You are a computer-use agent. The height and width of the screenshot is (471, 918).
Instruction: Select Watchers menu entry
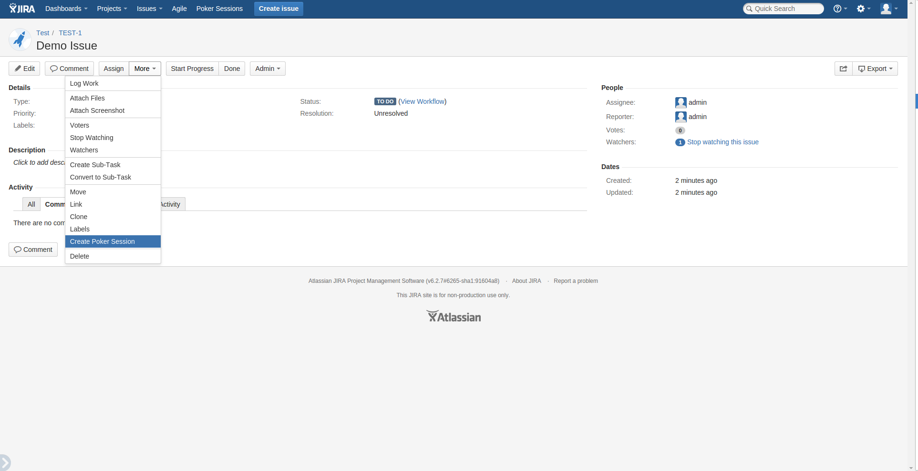tap(113, 150)
